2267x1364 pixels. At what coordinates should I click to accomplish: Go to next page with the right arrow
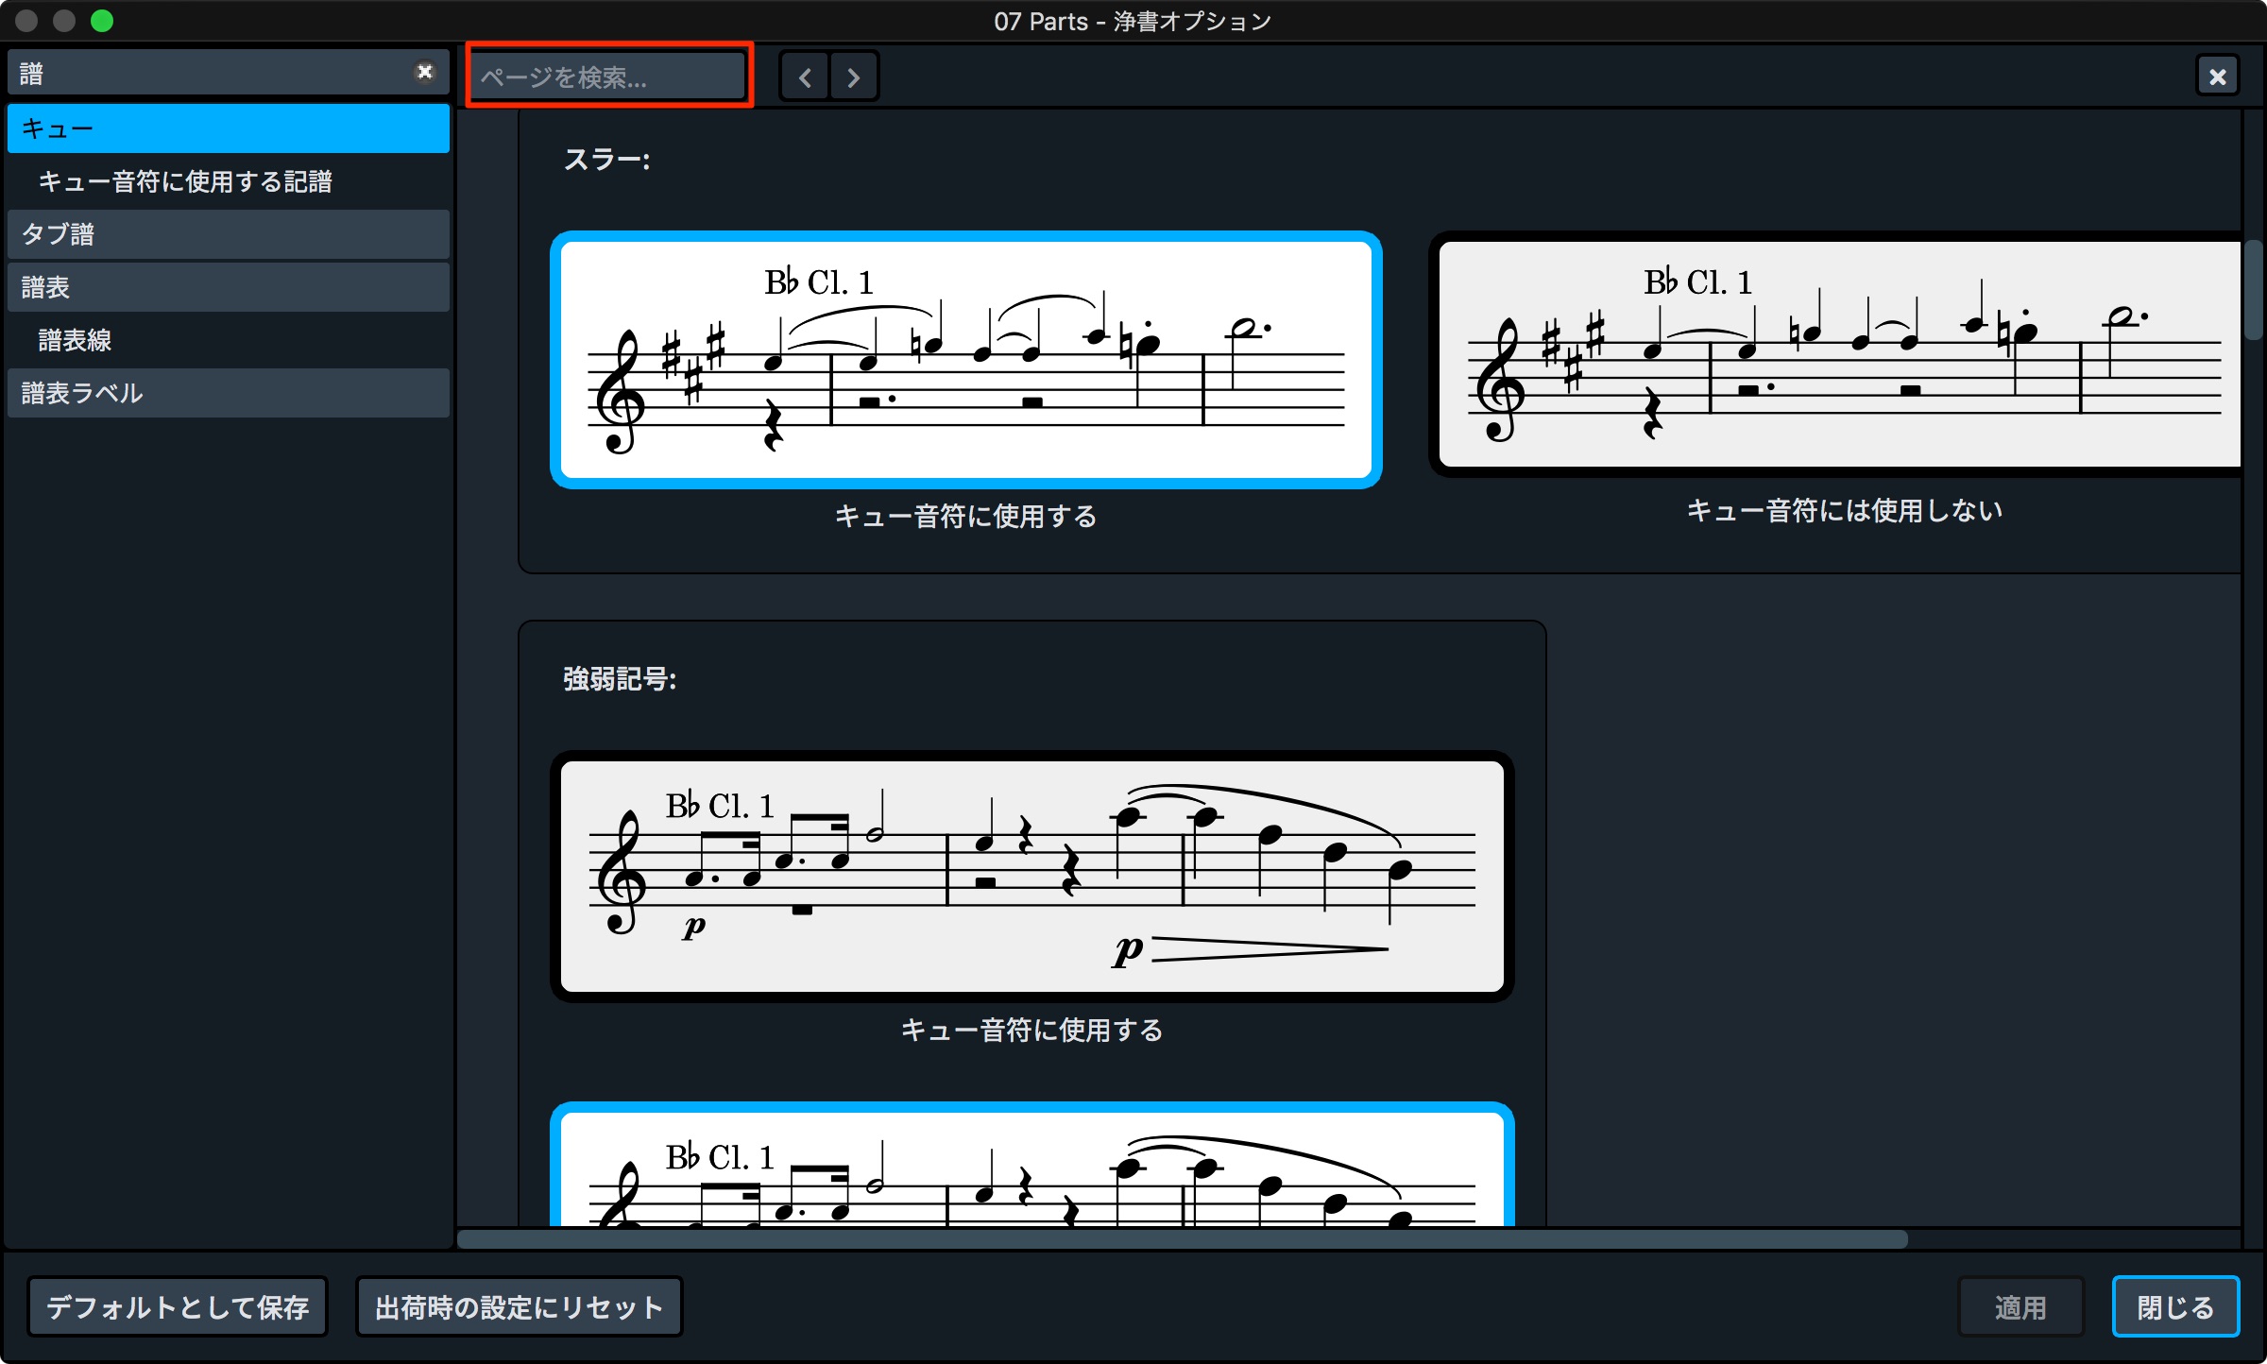click(854, 77)
